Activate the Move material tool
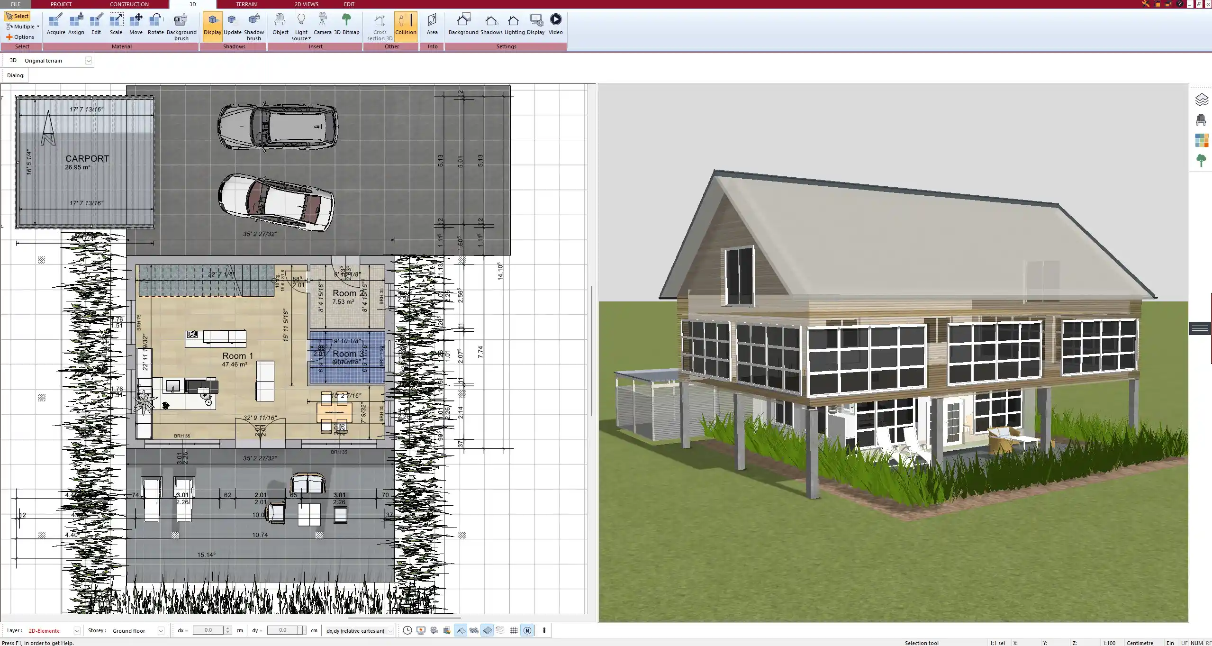This screenshot has height=646, width=1212. click(136, 24)
